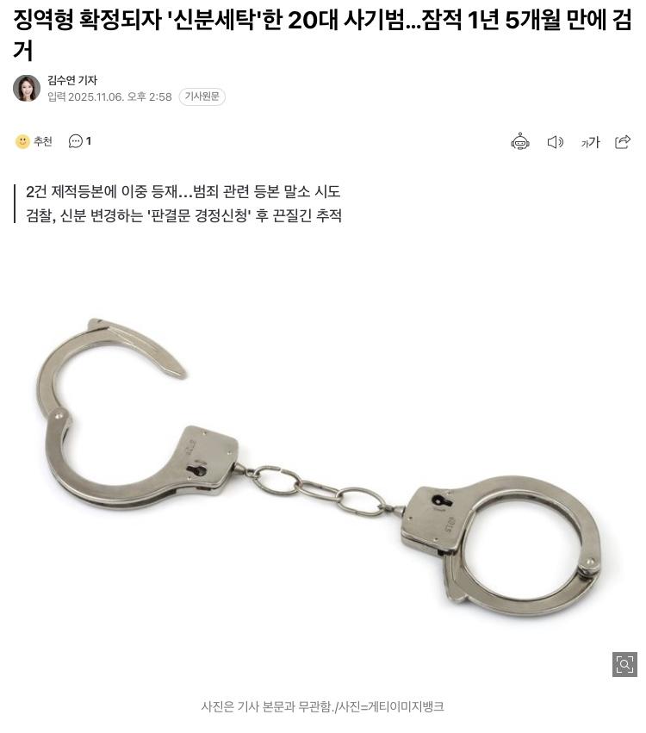
Task: Click the 추천 label text
Action: coord(42,141)
